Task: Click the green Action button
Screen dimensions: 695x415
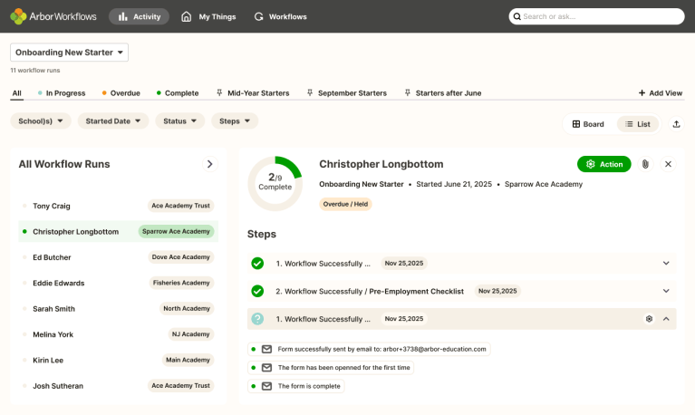Action: pyautogui.click(x=603, y=164)
